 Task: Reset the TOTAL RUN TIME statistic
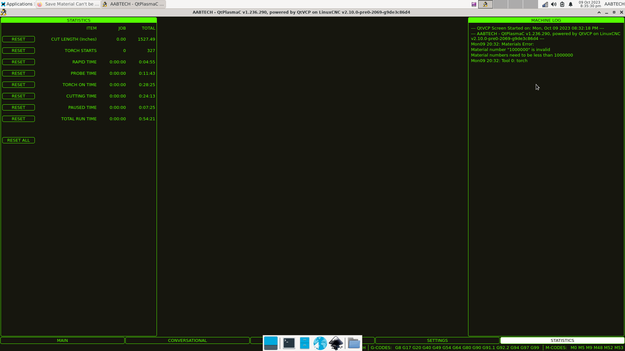click(19, 119)
